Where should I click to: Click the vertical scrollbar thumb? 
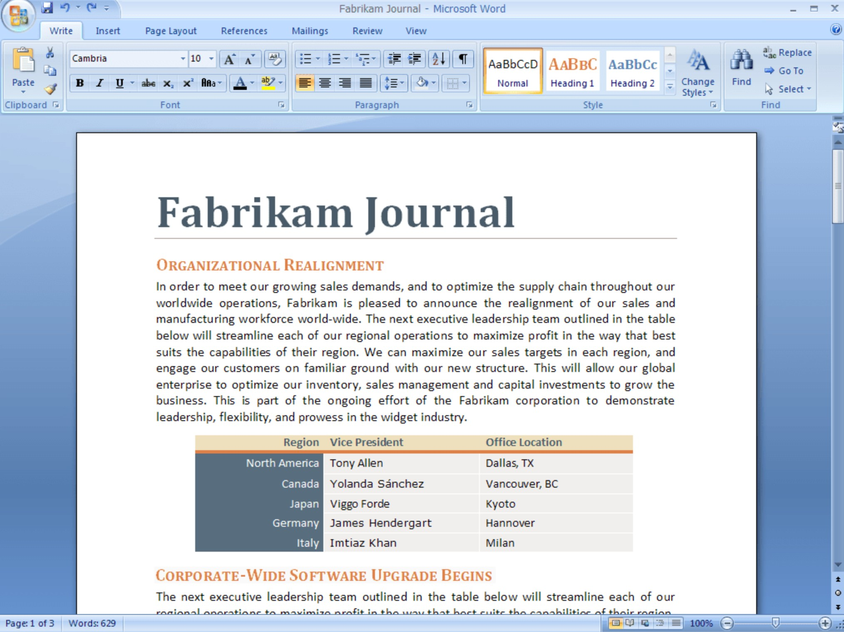(x=838, y=186)
